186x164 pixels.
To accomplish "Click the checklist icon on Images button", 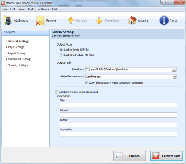I will coord(119,156).
